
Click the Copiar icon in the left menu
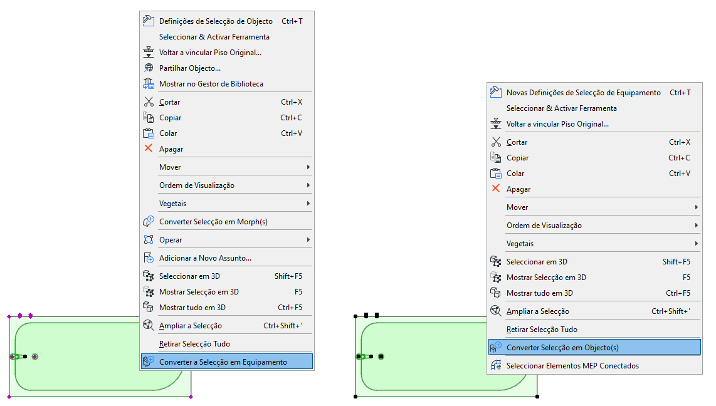tap(149, 117)
